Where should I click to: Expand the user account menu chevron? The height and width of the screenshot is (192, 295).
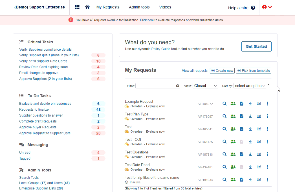pyautogui.click(x=270, y=7)
